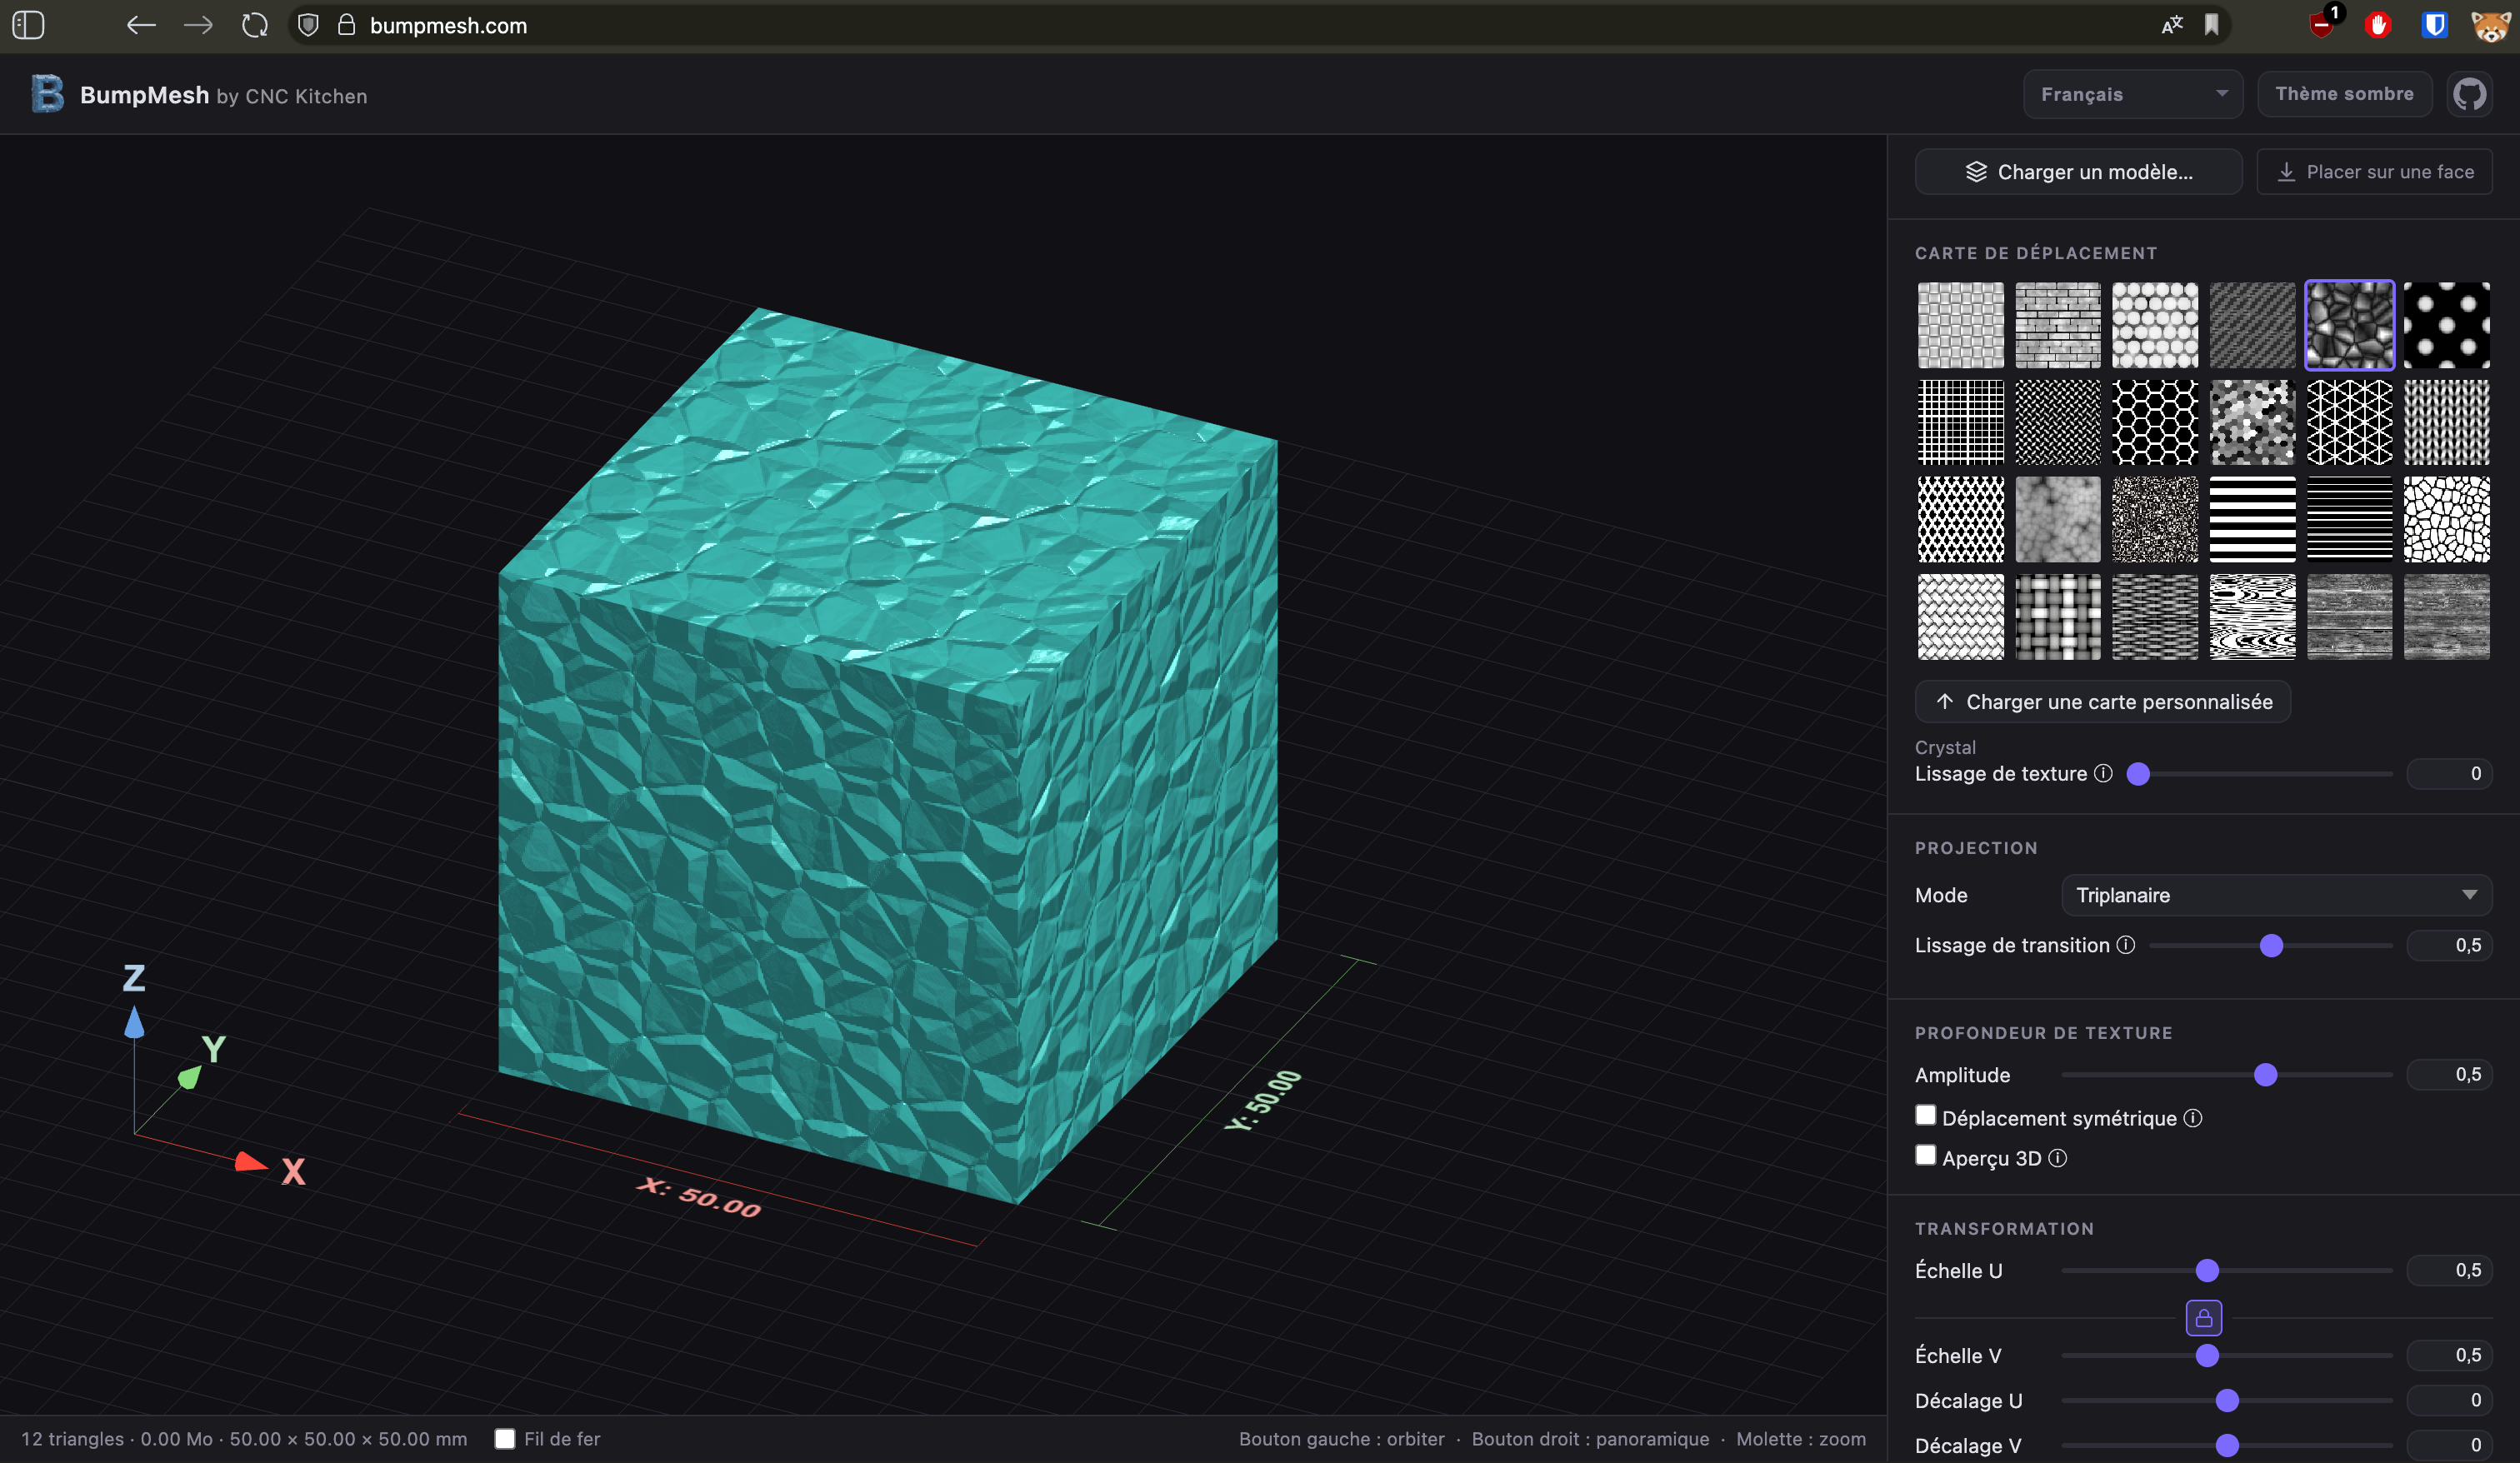Click Charger un modèle button
The height and width of the screenshot is (1463, 2520).
[x=2078, y=172]
